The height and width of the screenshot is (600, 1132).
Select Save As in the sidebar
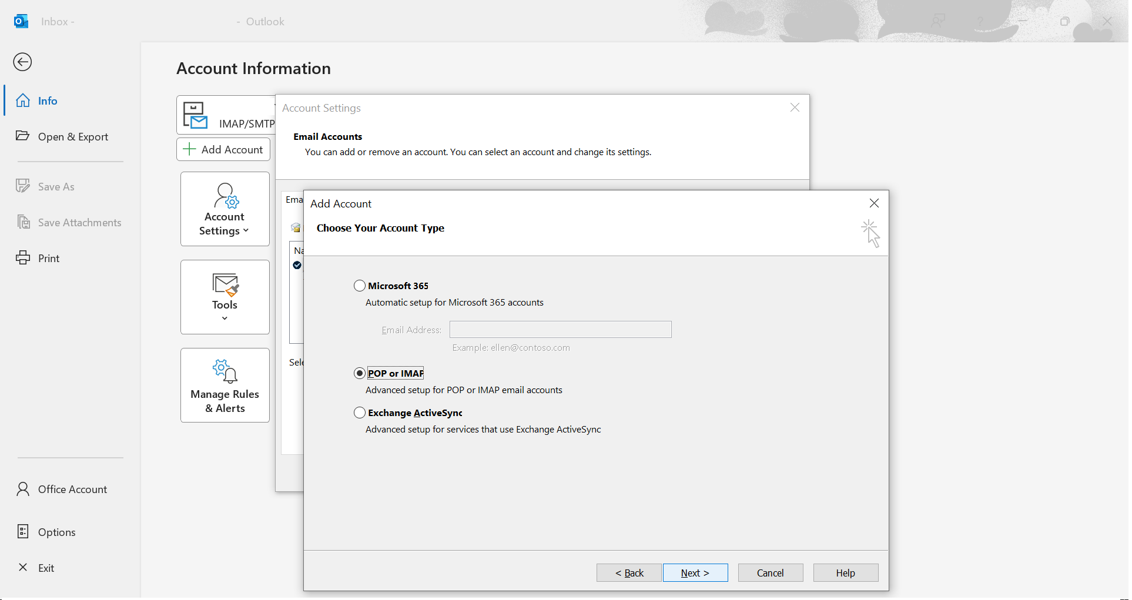(71, 186)
